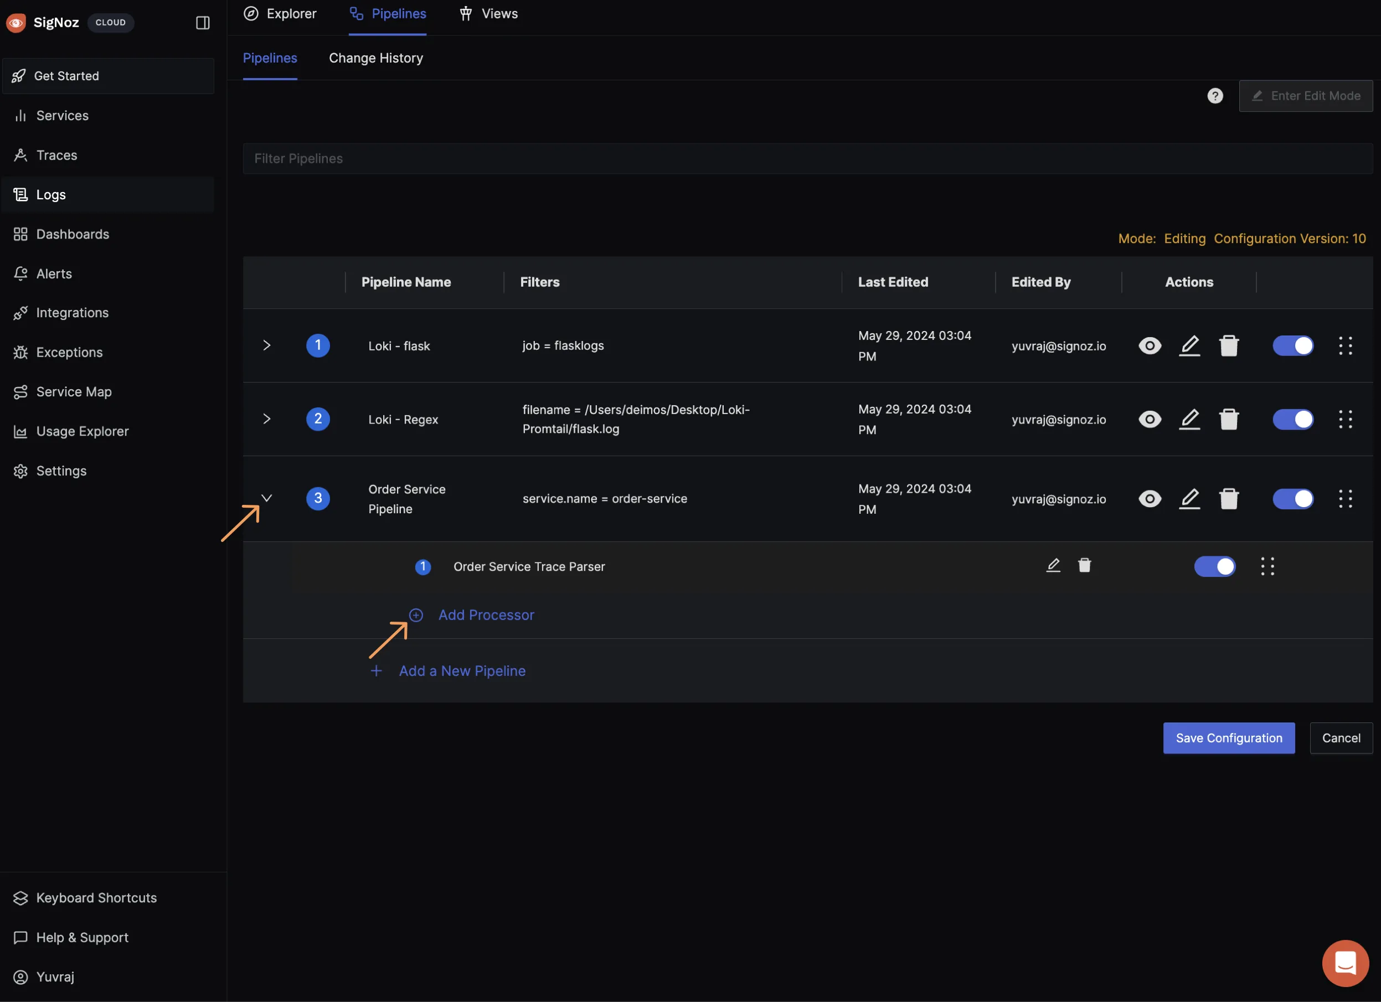Disable the Order Service Trace Parser toggle
Viewport: 1381px width, 1002px height.
tap(1214, 566)
